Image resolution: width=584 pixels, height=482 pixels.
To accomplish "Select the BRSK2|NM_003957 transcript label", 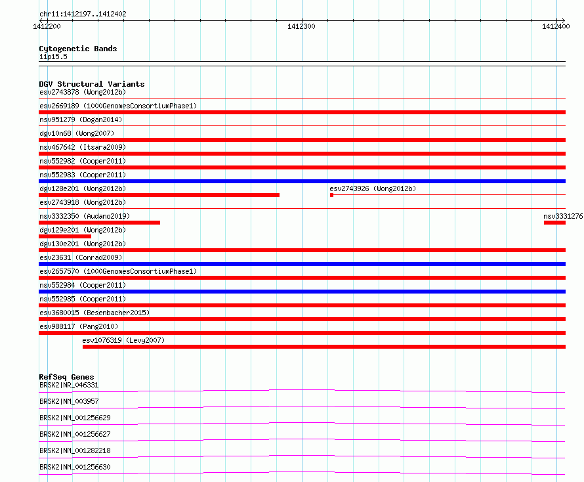I will coord(69,401).
